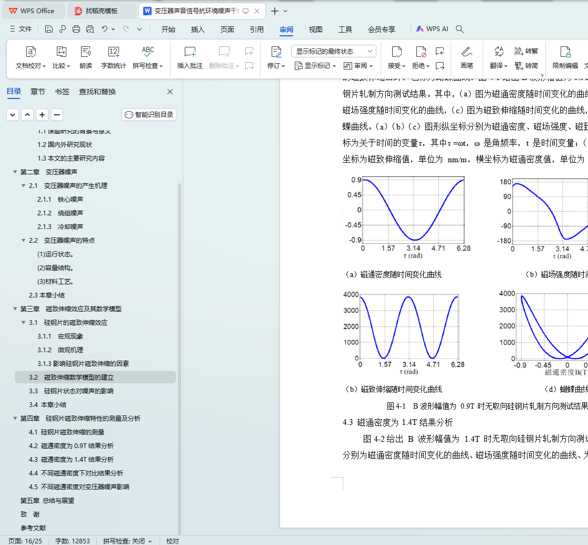Go to next revision icon
Viewport: 588px width, 545px height.
click(440, 66)
